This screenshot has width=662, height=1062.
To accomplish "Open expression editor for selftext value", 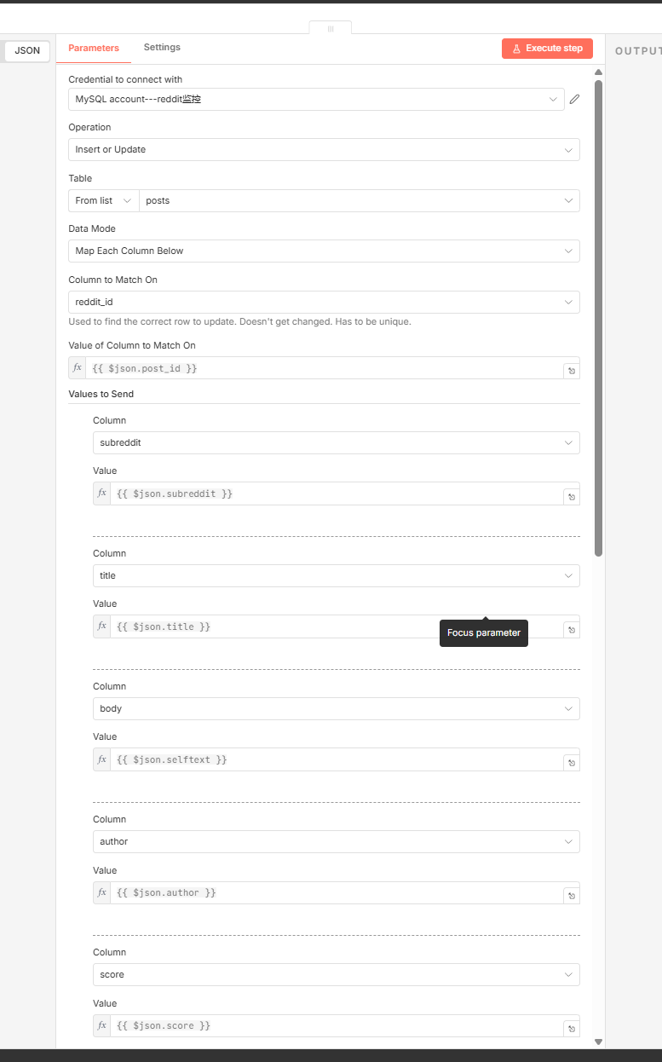I will coord(572,763).
